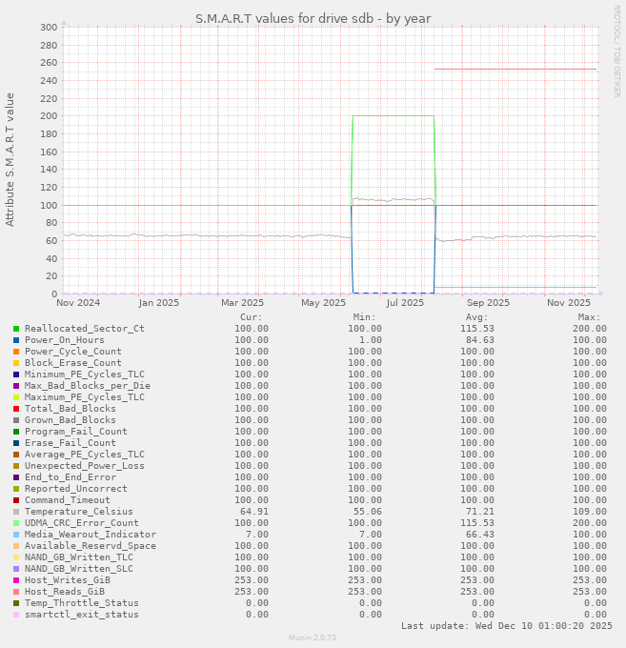Select the Host_Reads_GiB legend label
This screenshot has height=648, width=626.
click(67, 592)
